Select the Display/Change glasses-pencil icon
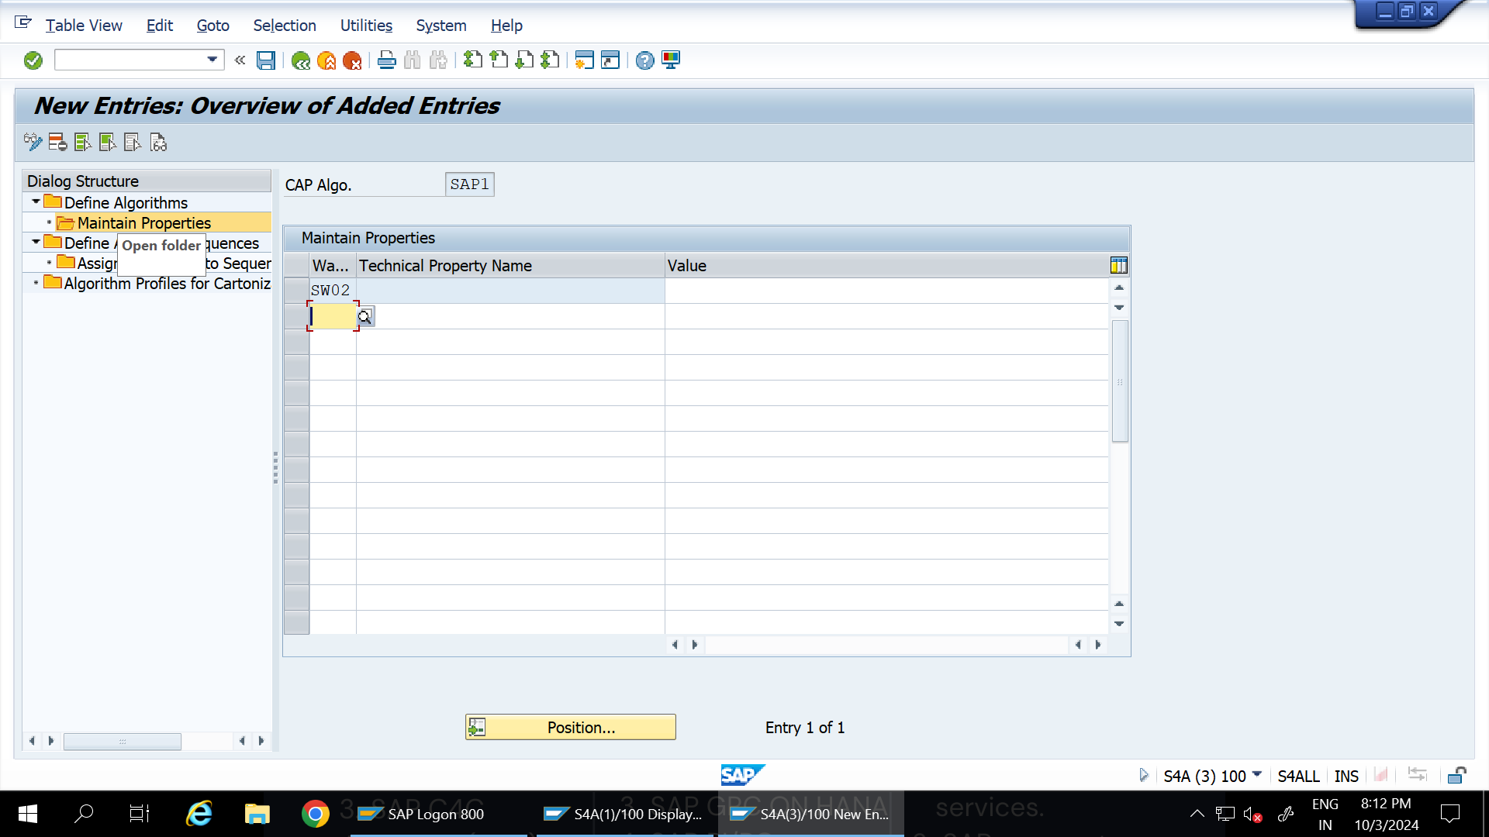1489x837 pixels. (32, 143)
